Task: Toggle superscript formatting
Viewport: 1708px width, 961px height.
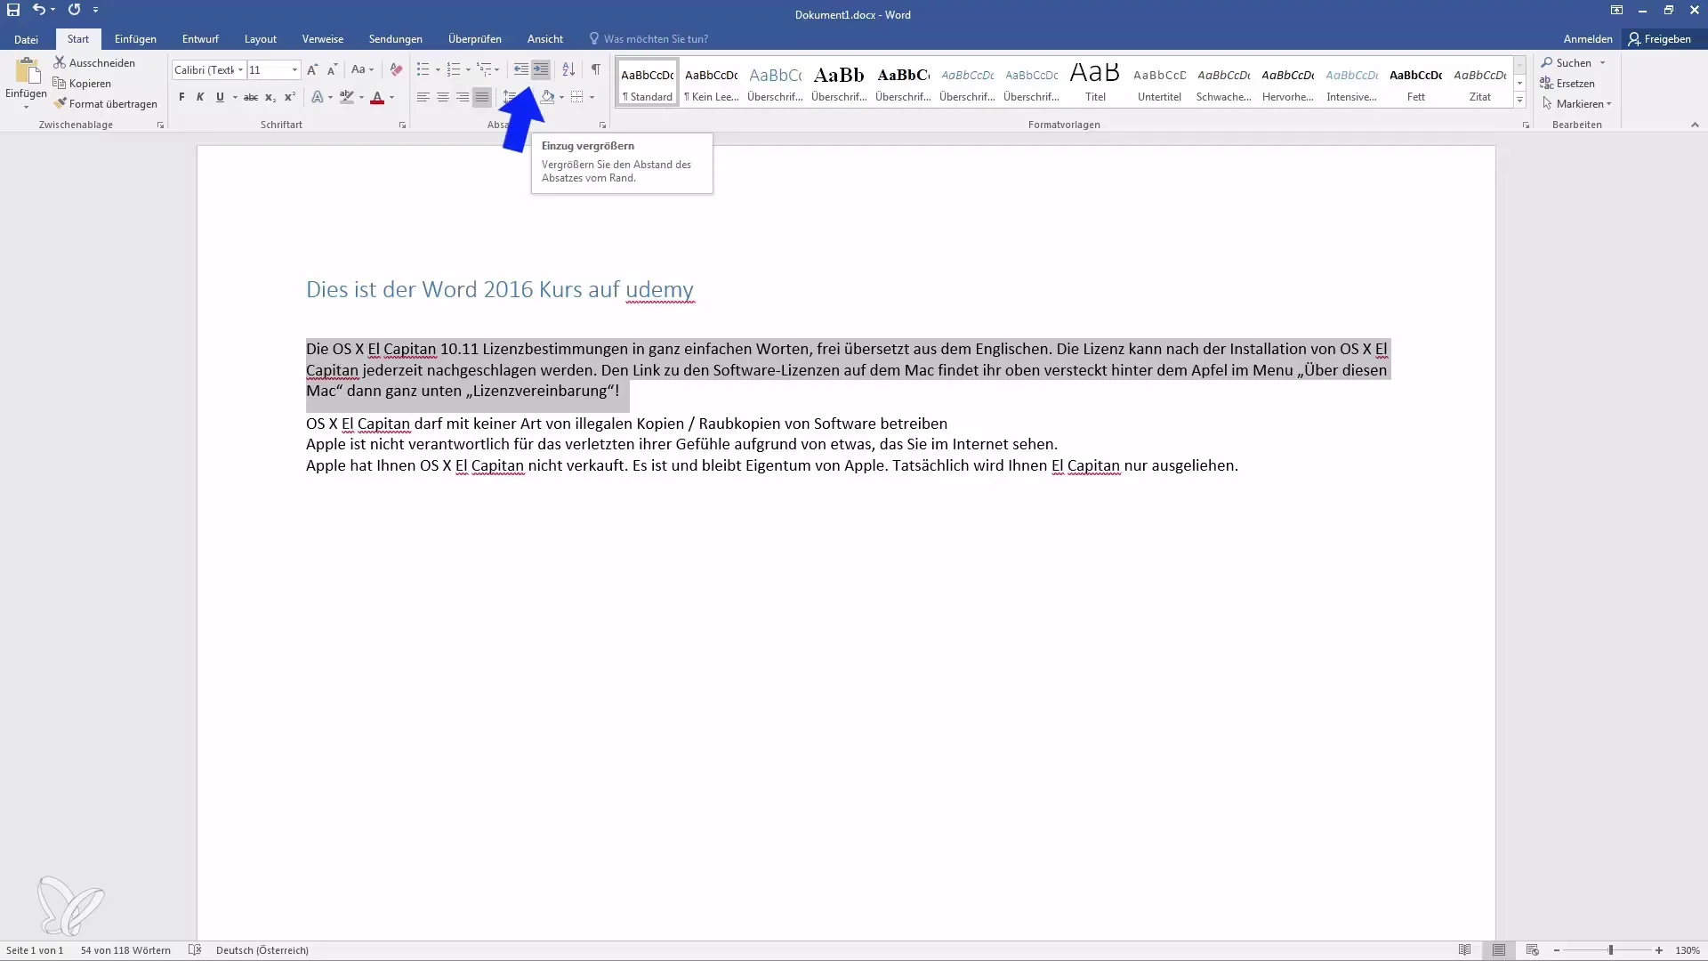Action: [x=290, y=97]
